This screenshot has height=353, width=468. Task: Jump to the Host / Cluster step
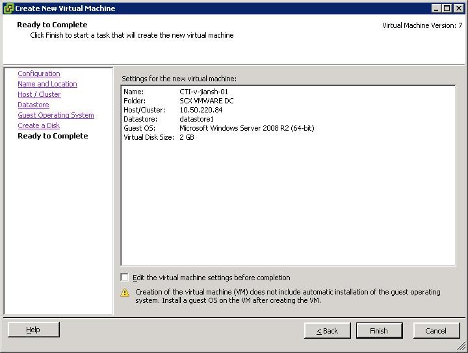pyautogui.click(x=39, y=95)
